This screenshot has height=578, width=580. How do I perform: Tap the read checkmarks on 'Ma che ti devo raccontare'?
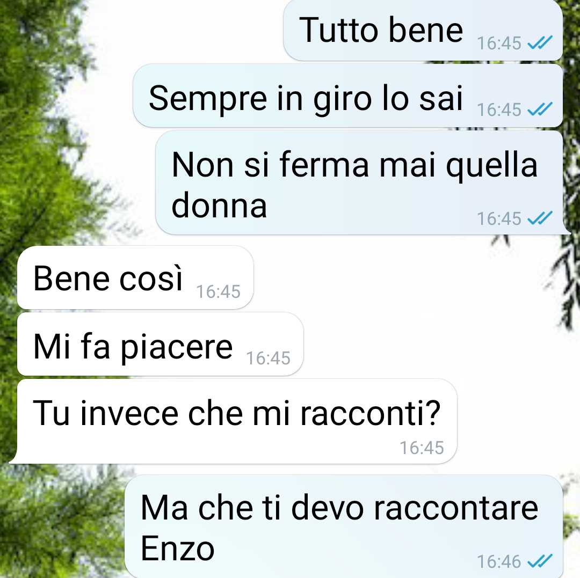(540, 561)
